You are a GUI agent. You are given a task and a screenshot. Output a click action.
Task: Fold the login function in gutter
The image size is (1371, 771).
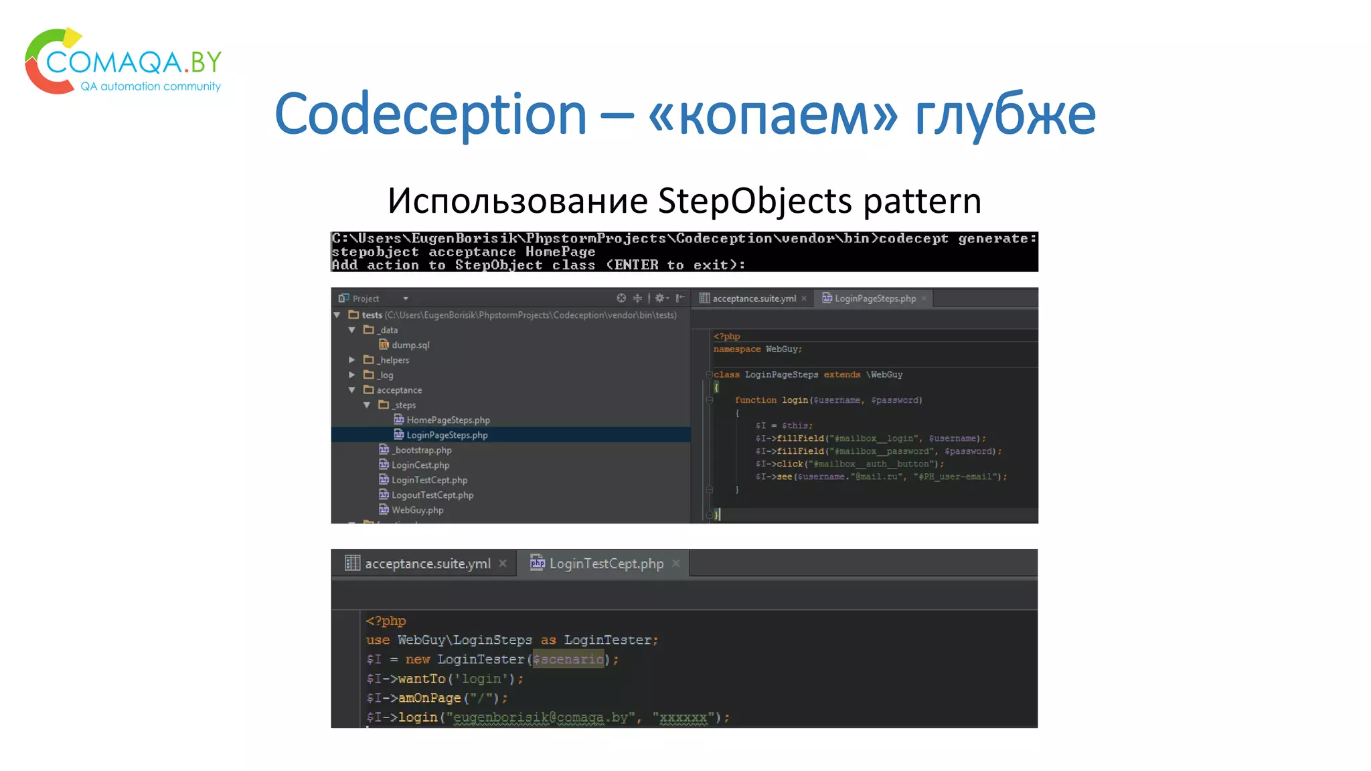[710, 400]
